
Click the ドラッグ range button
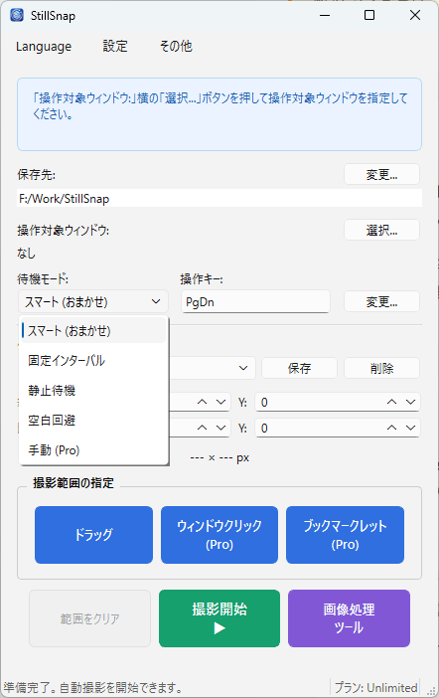click(x=93, y=535)
